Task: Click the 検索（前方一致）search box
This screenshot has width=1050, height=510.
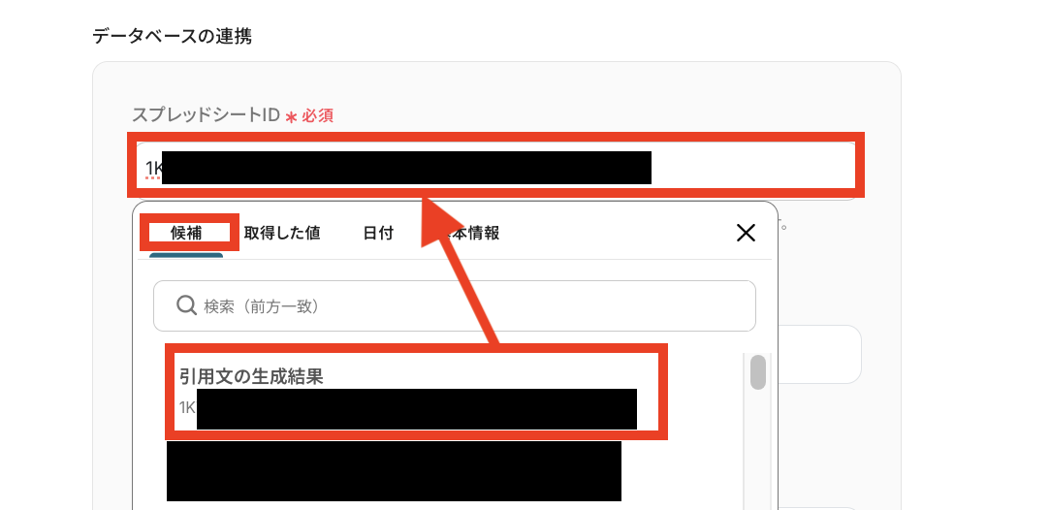Action: [x=455, y=305]
